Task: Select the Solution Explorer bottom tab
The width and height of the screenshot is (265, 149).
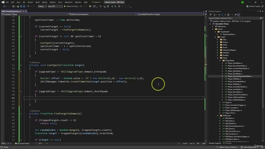Action: point(215,143)
